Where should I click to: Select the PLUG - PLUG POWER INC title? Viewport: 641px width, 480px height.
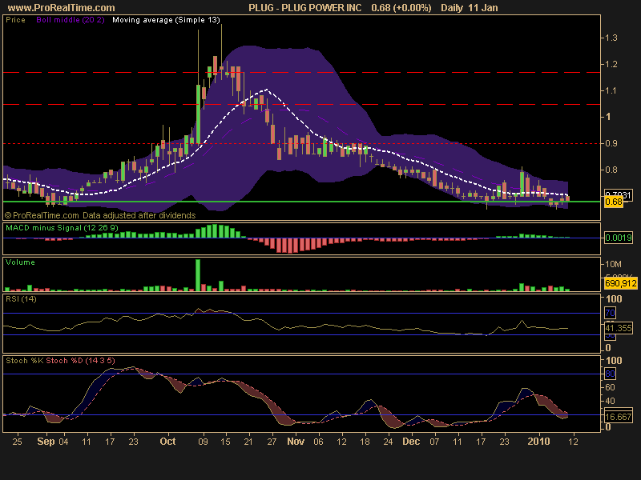pyautogui.click(x=305, y=7)
